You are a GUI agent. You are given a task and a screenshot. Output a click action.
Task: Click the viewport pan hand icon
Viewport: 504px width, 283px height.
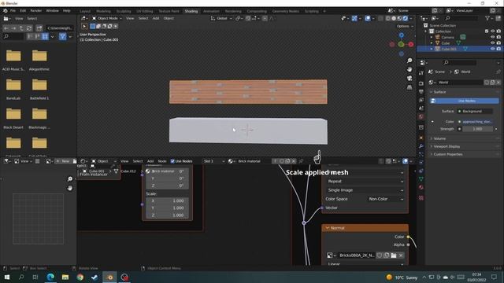pos(409,69)
